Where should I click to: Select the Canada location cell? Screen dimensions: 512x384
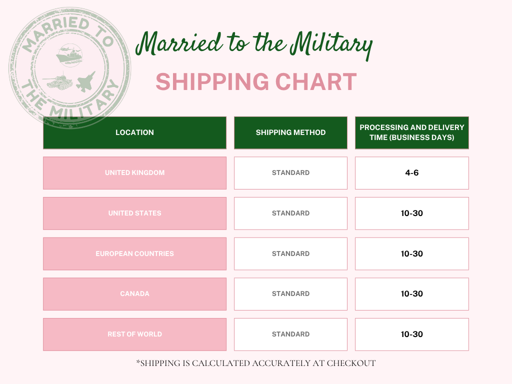click(134, 294)
